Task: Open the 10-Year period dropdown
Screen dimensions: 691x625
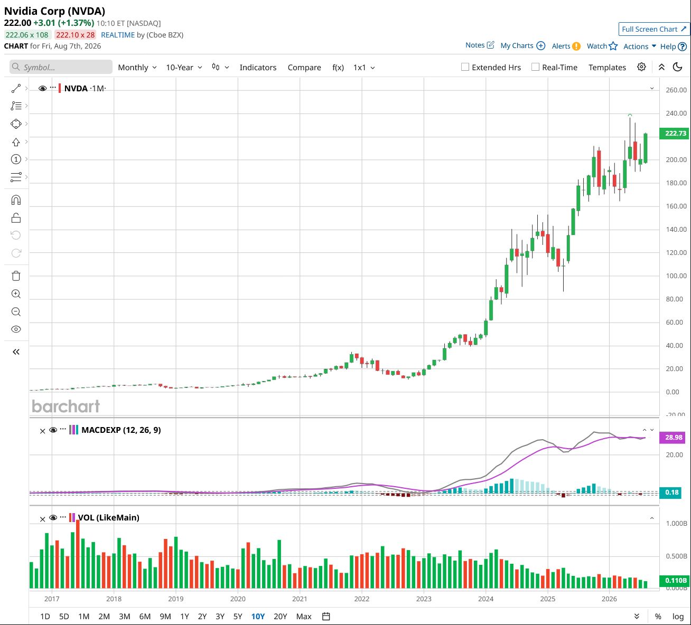Action: coord(184,67)
